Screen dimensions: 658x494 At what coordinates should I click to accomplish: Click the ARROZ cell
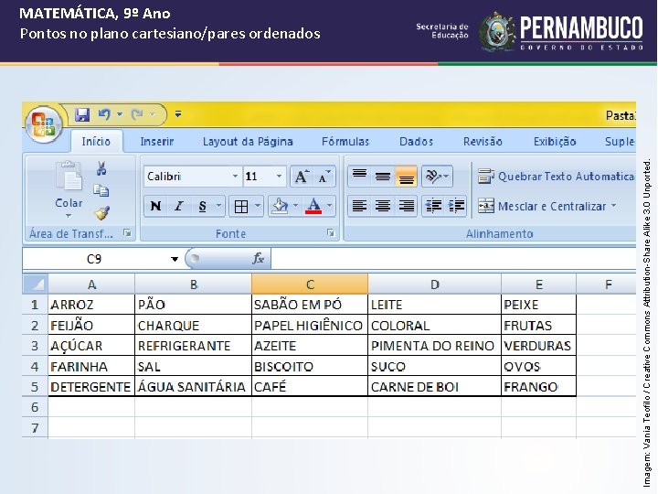click(91, 305)
